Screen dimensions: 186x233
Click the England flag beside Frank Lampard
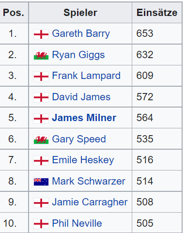41,77
